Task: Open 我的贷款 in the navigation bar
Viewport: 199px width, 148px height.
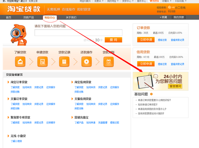Action: coord(179,17)
